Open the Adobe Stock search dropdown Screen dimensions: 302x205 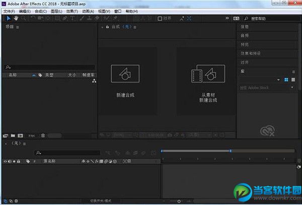(292, 88)
